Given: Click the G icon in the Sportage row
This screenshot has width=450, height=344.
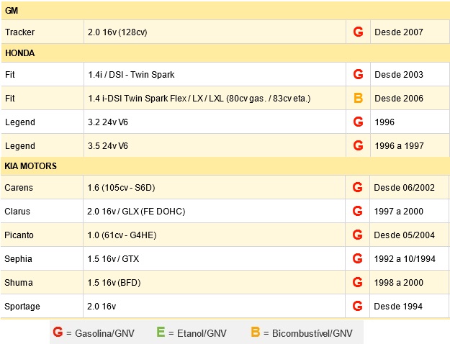Looking at the screenshot, I should click(357, 306).
